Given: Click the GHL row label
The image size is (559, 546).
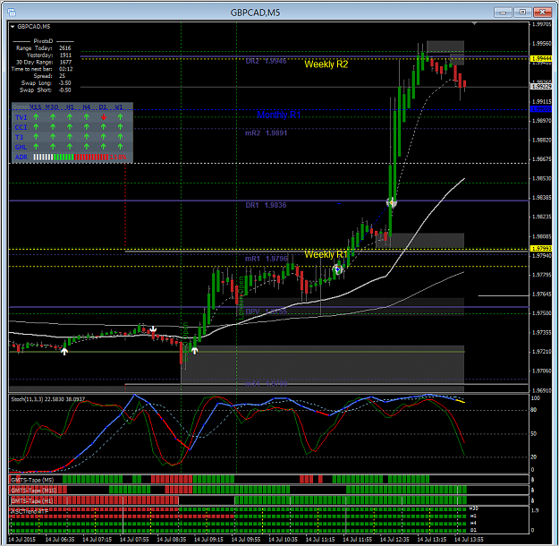Looking at the screenshot, I should [21, 147].
